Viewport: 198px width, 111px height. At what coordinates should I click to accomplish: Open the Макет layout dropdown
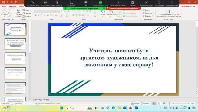coord(27,10)
